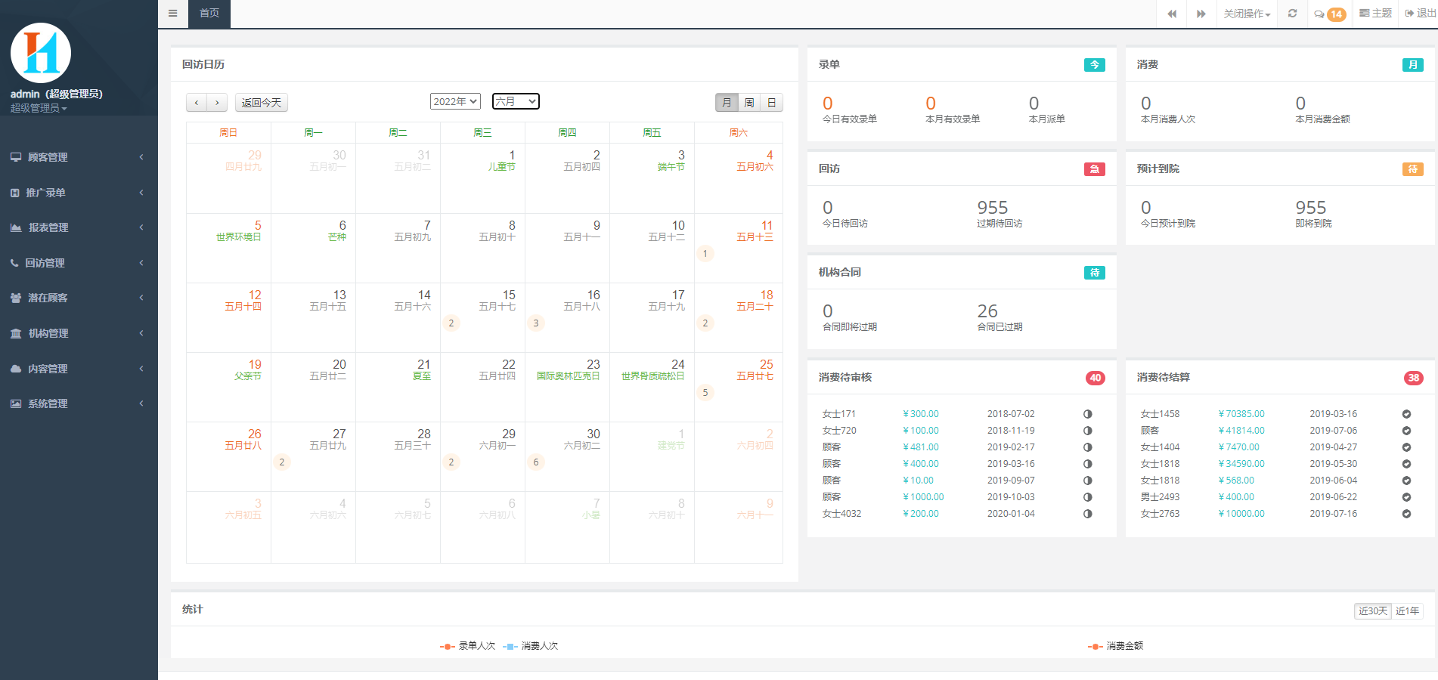This screenshot has width=1438, height=680.
Task: Open the 2022年 year dropdown
Action: click(455, 101)
